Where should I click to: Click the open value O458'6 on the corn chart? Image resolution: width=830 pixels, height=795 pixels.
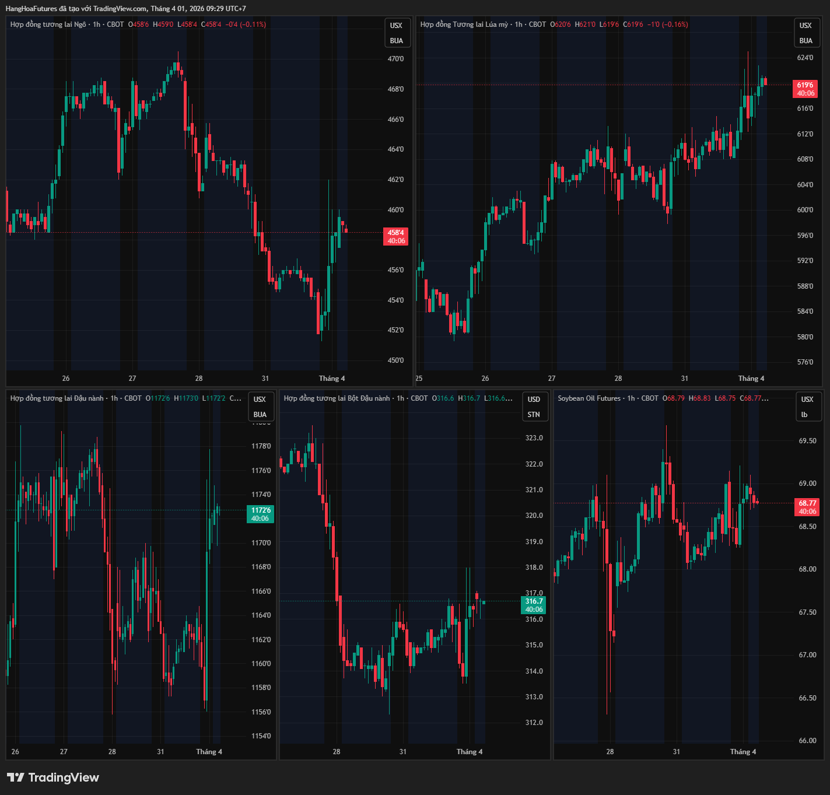(139, 24)
